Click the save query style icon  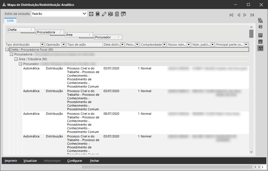[91, 14]
